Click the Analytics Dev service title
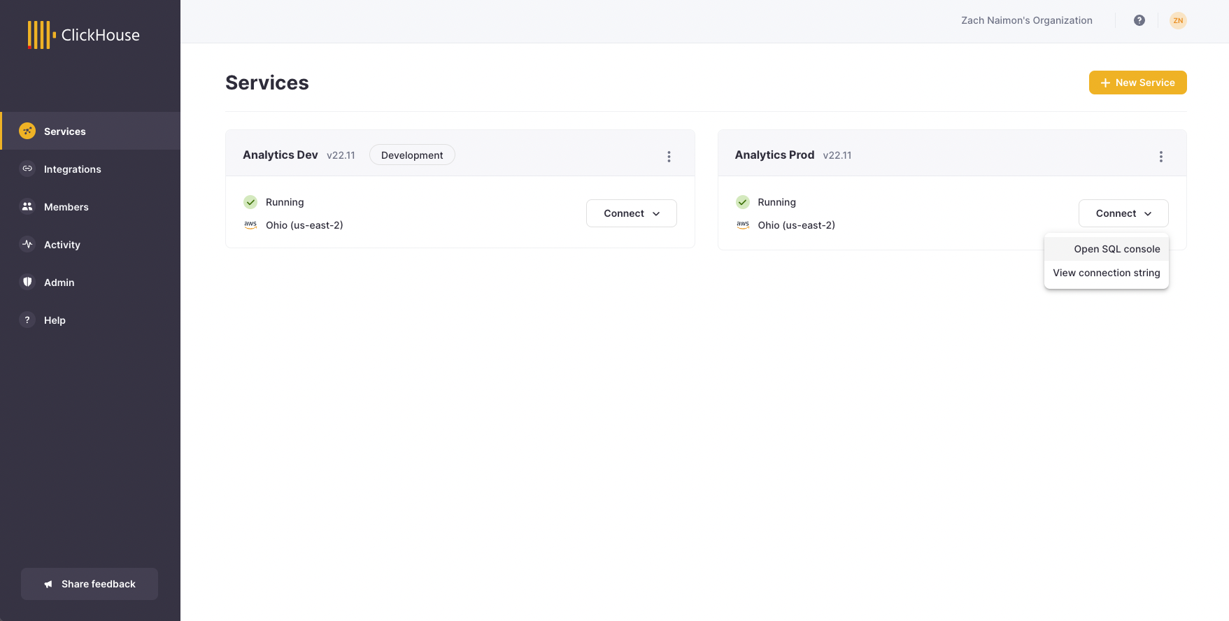 280,155
